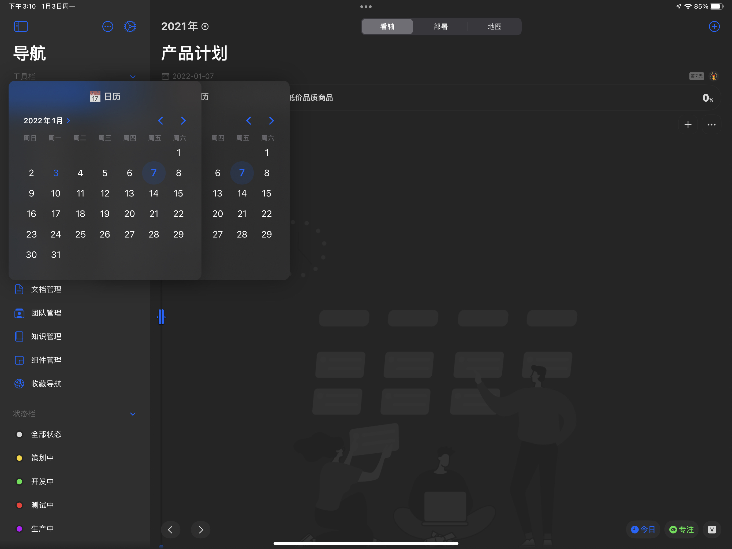
Task: Open the more options circle icon
Action: point(107,27)
